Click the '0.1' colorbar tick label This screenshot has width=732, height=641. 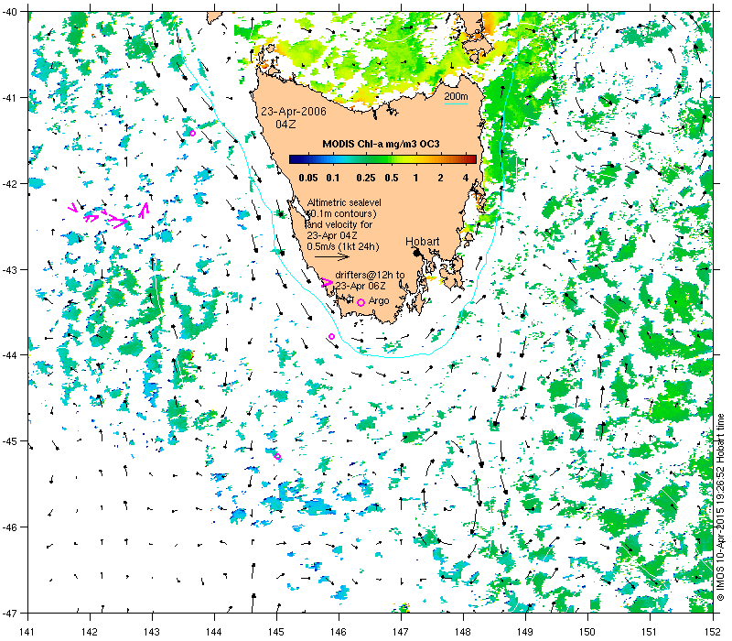point(333,178)
